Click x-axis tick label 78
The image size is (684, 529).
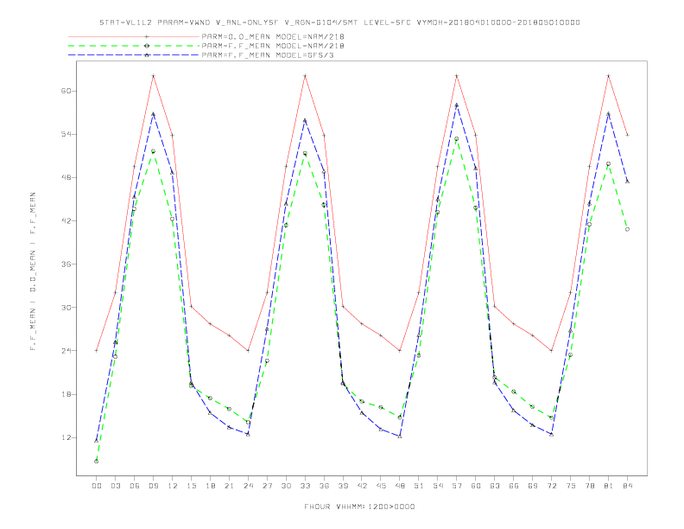[x=590, y=486]
